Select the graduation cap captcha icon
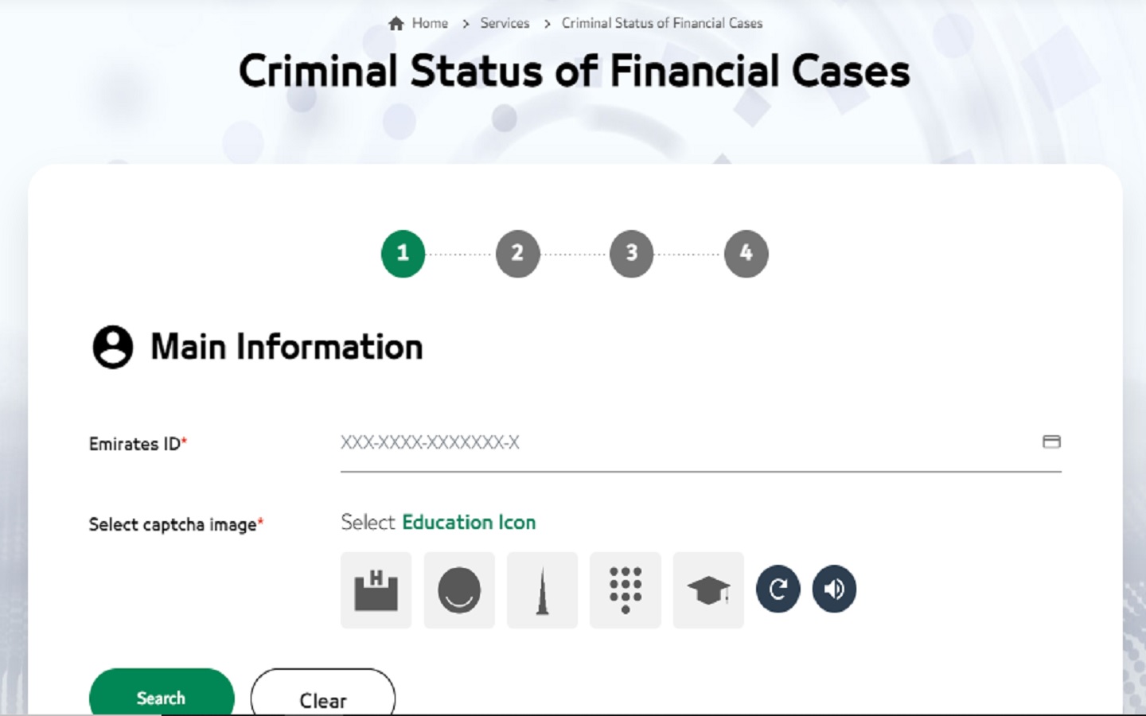Image resolution: width=1146 pixels, height=716 pixels. (x=708, y=590)
